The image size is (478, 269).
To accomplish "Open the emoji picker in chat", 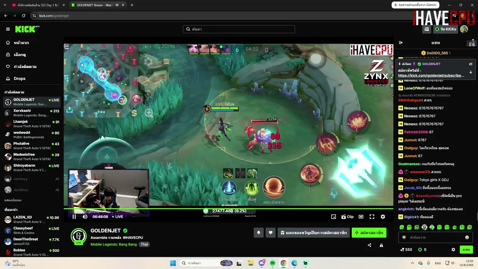I will 467,237.
